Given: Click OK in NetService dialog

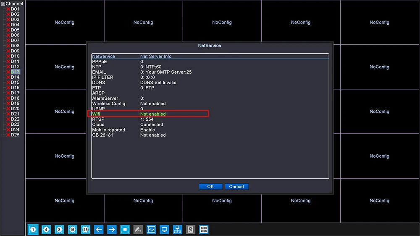Looking at the screenshot, I should point(210,187).
